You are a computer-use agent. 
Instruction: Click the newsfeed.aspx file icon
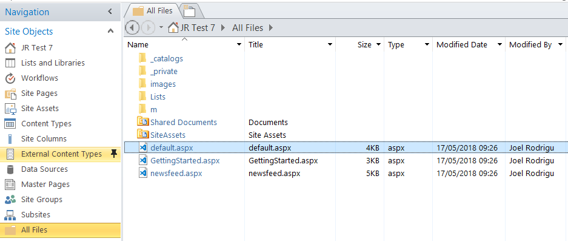click(x=143, y=173)
